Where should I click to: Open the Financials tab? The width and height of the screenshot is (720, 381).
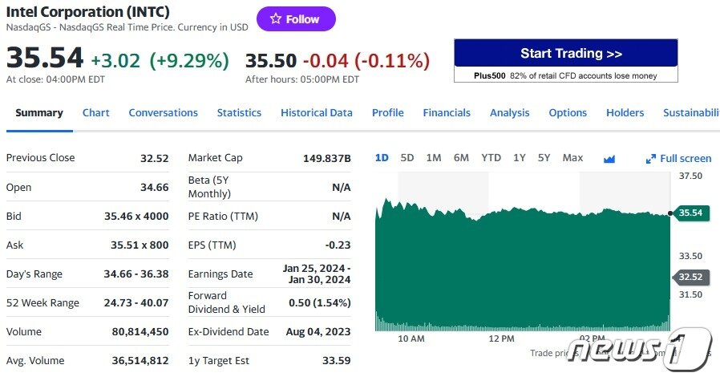tap(447, 113)
